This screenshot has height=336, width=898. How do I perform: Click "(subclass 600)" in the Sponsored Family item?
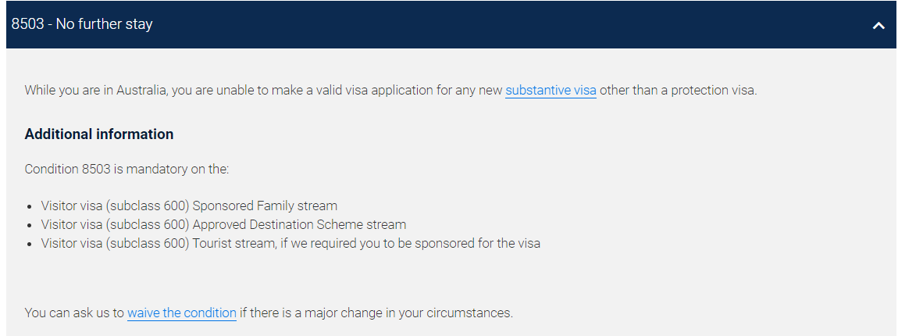point(147,206)
